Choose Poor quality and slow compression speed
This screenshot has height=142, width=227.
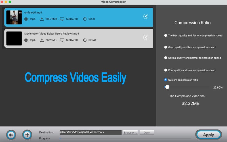166,70
